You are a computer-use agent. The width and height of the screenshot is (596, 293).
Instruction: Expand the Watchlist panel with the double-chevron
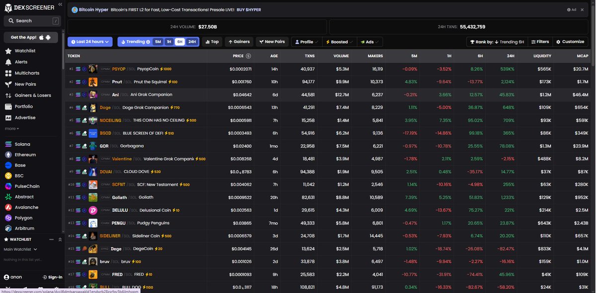tap(60, 239)
